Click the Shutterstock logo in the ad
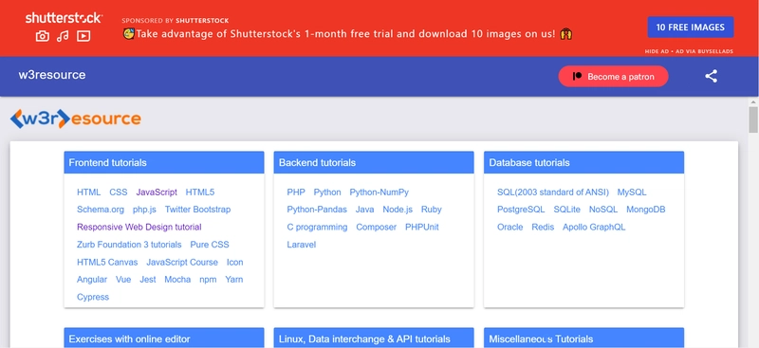 click(x=64, y=18)
